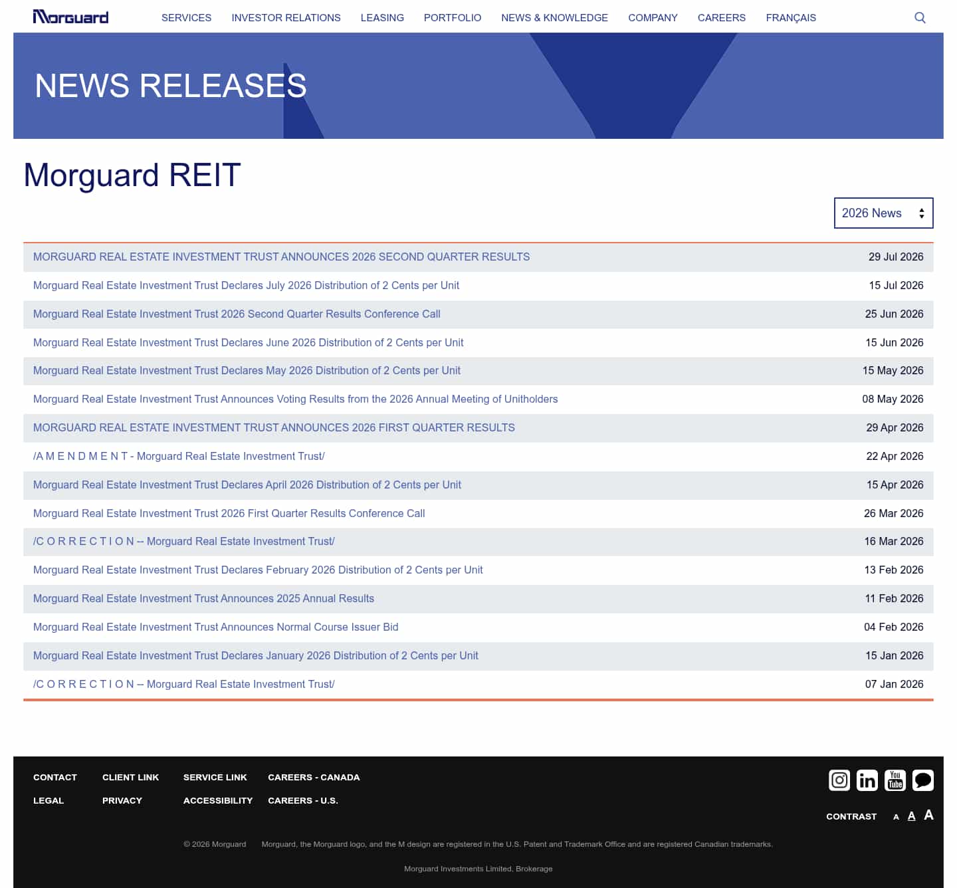Open 2026 Second Quarter Results announcement
This screenshot has height=888, width=957.
pyautogui.click(x=281, y=257)
